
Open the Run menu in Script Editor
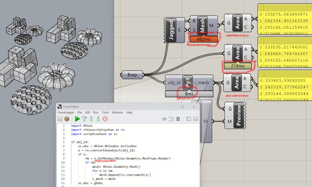(x=96, y=112)
